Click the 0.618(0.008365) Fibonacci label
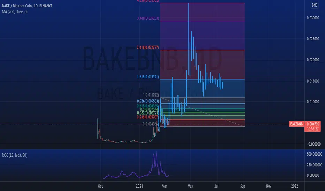The width and height of the screenshot is (325, 191). click(x=148, y=106)
